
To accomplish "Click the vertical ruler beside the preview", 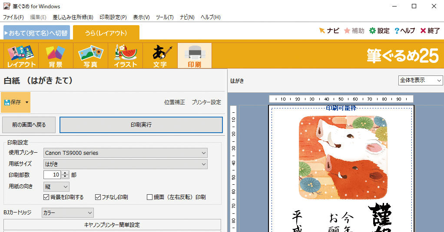I will [233, 169].
